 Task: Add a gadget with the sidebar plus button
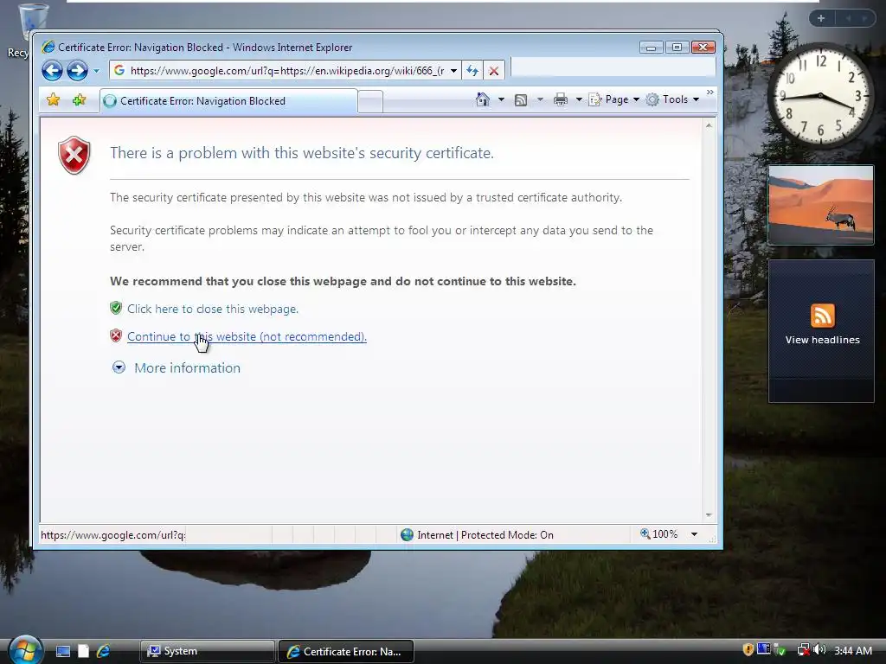pyautogui.click(x=821, y=19)
